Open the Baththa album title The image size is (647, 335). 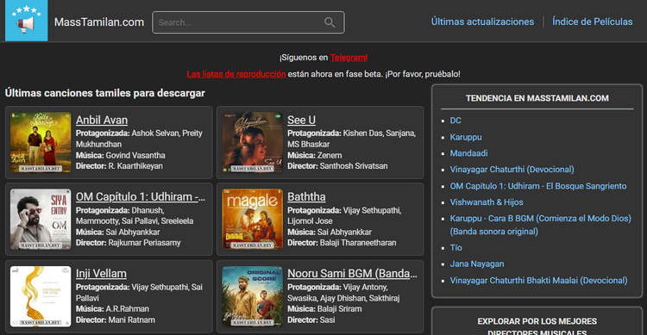(x=306, y=196)
